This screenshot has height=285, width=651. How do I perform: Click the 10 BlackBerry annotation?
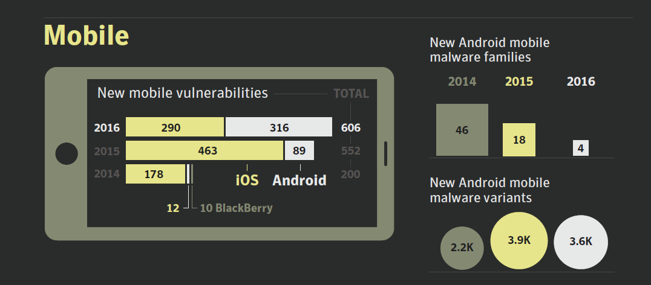pos(236,208)
